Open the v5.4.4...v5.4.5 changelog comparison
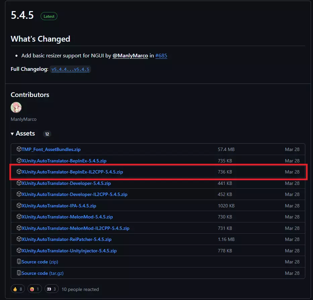The image size is (313, 300). (x=70, y=69)
